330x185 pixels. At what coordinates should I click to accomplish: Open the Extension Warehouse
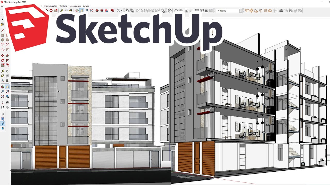point(102,11)
